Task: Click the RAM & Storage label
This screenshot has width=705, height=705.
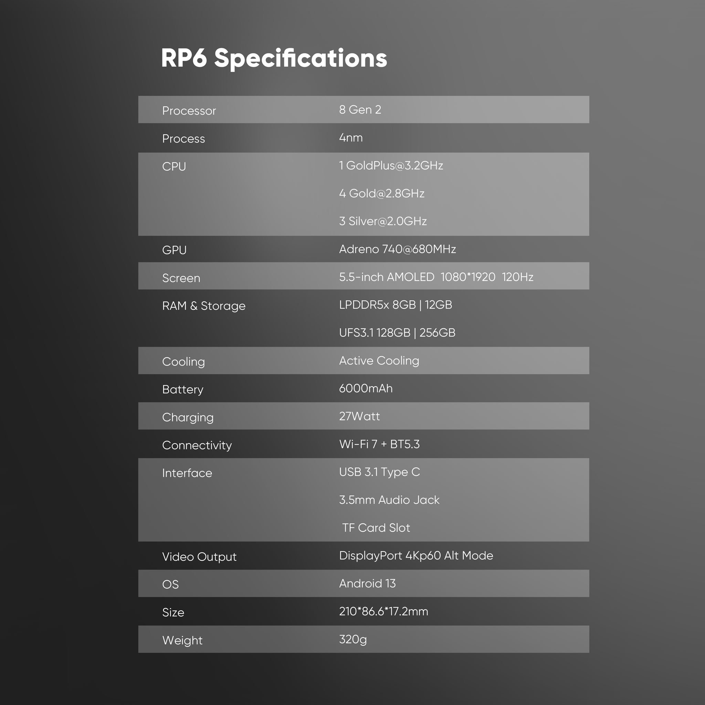Action: tap(204, 306)
